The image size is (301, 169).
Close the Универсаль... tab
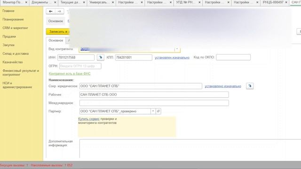(x=113, y=2)
